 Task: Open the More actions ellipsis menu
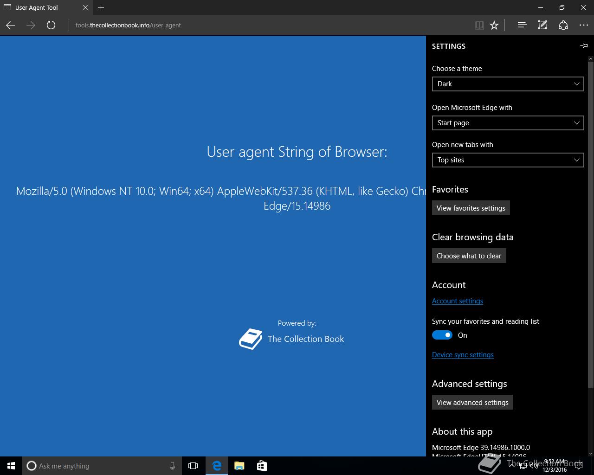(x=584, y=26)
